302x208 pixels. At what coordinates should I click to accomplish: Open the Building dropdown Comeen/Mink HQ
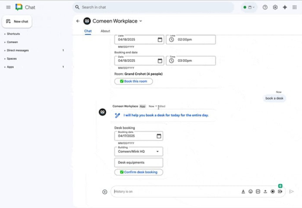(139, 152)
